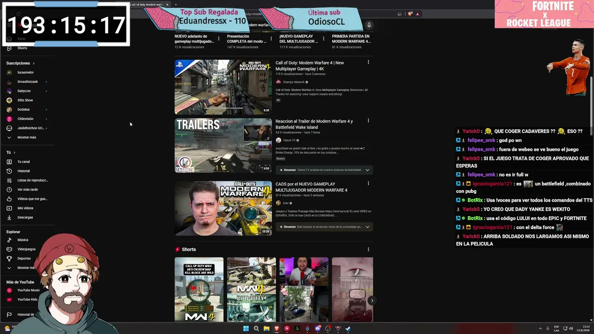
Task: Expand the Suscripciones section chevron
Action: pyautogui.click(x=33, y=63)
